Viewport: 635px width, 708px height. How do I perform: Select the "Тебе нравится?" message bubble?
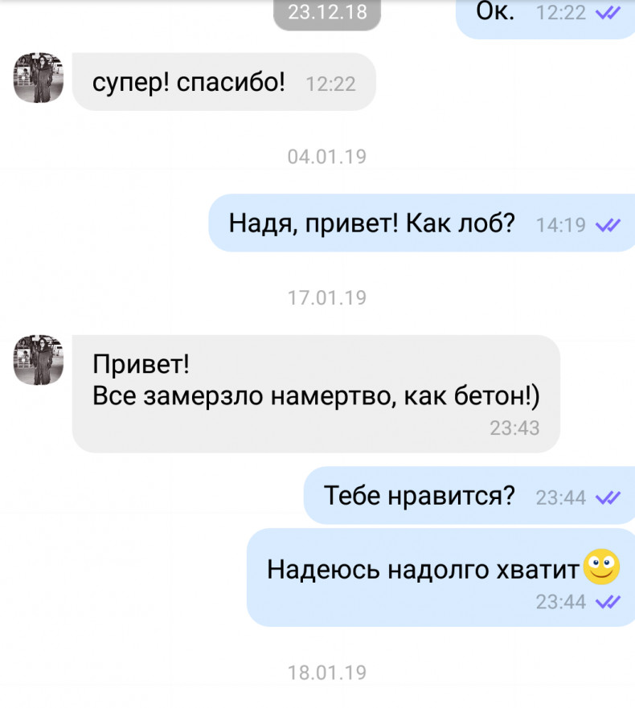(x=469, y=495)
